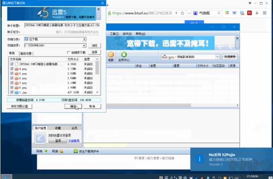Open the browser hamburger menu
This screenshot has width=273, height=179.
(x=265, y=13)
